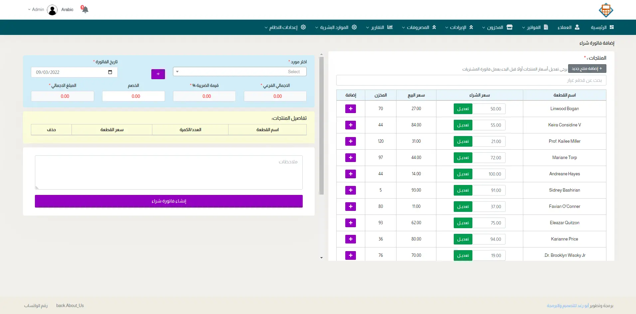Screen dimensions: 636x314
Task: Open the إعدادات النظام system settings menu
Action: (x=285, y=27)
